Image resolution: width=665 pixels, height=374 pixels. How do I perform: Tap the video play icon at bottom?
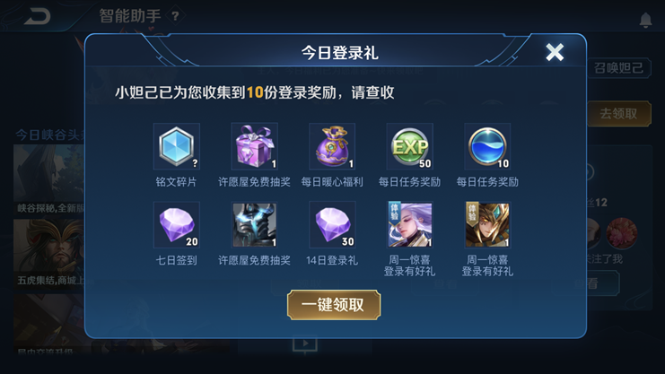305,344
